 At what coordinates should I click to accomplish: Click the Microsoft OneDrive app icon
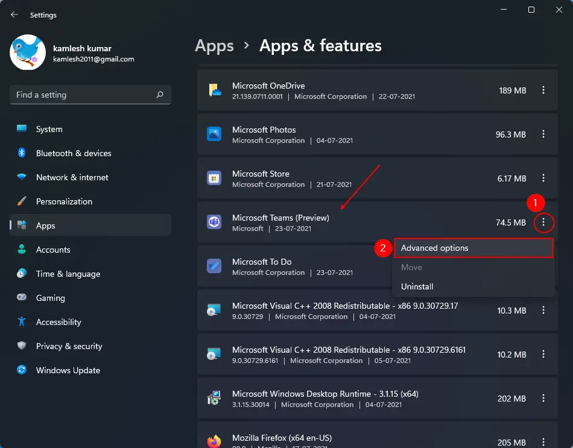point(214,90)
